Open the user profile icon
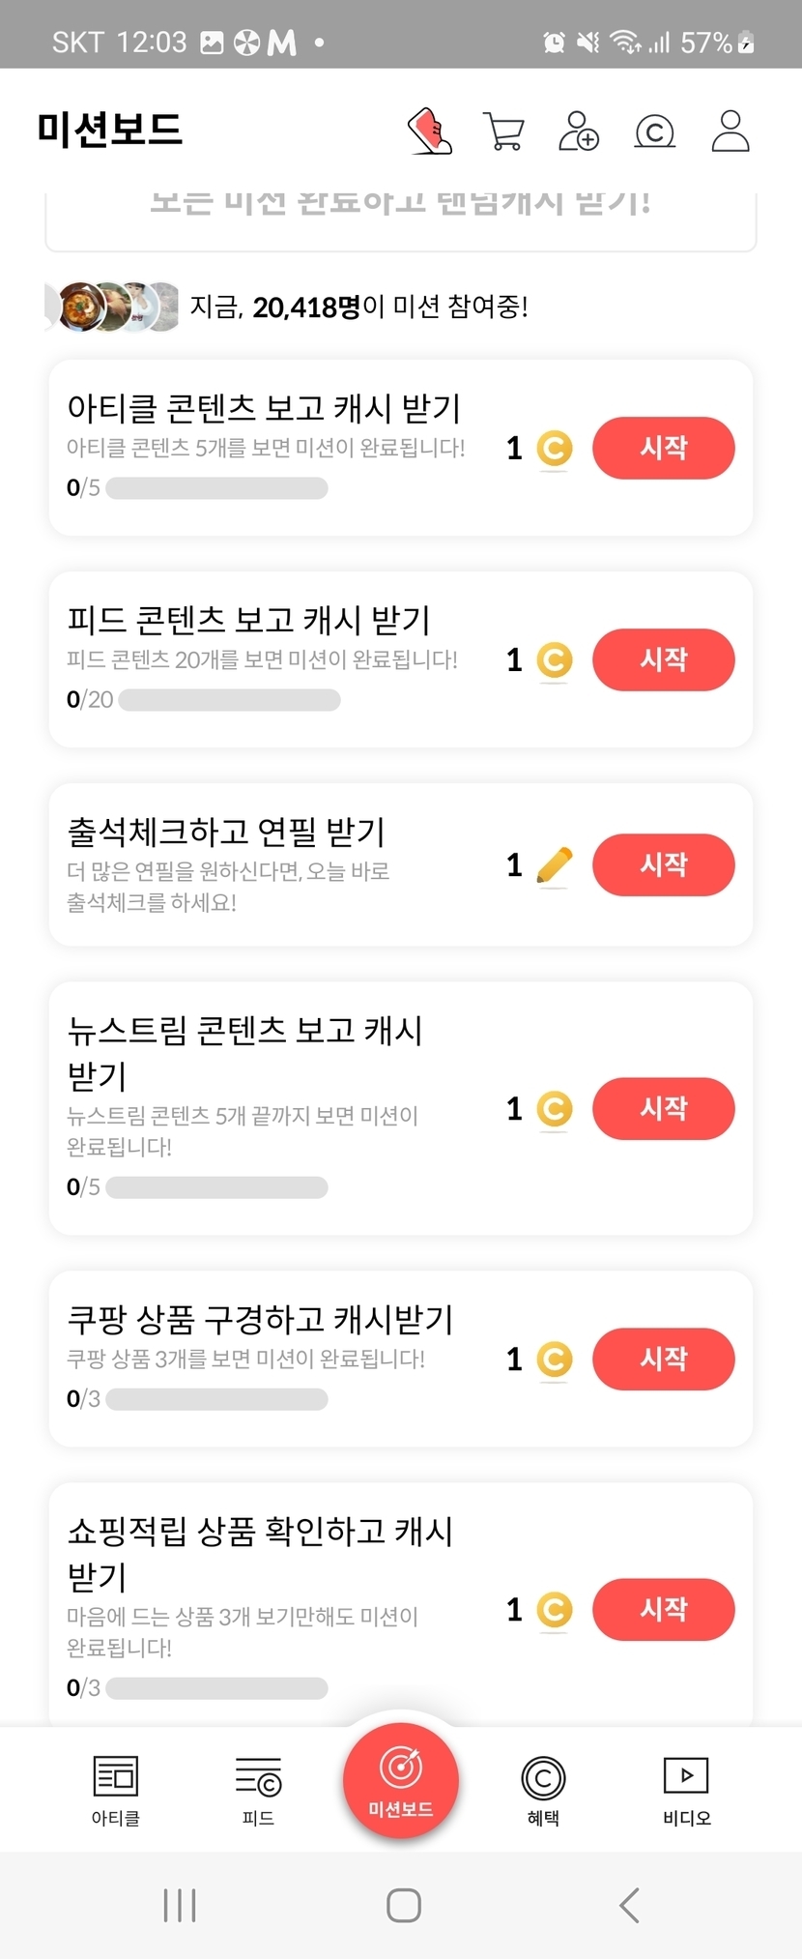Image resolution: width=802 pixels, height=1959 pixels. [x=730, y=132]
